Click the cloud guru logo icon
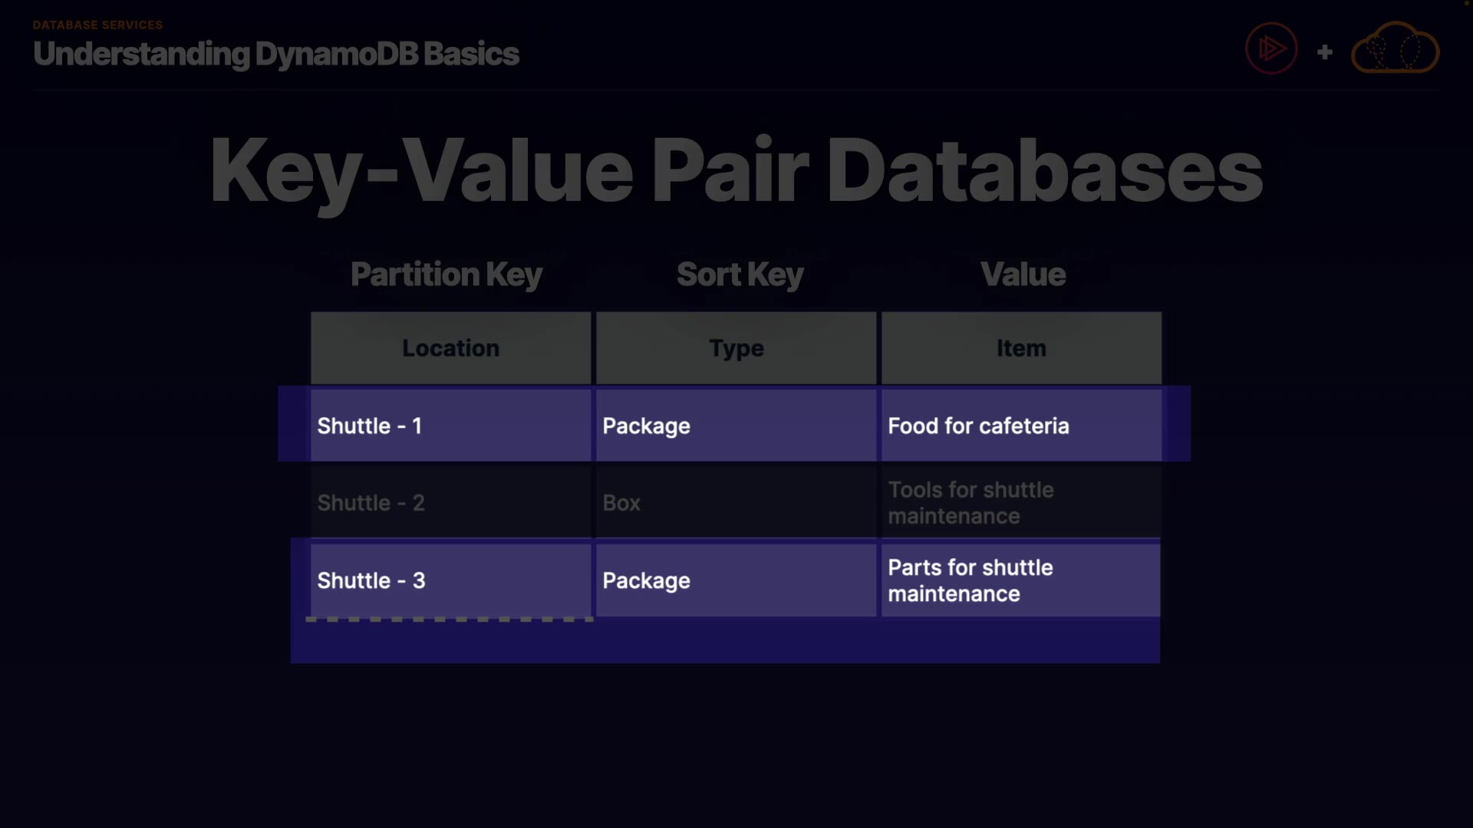1473x828 pixels. pos(1395,49)
